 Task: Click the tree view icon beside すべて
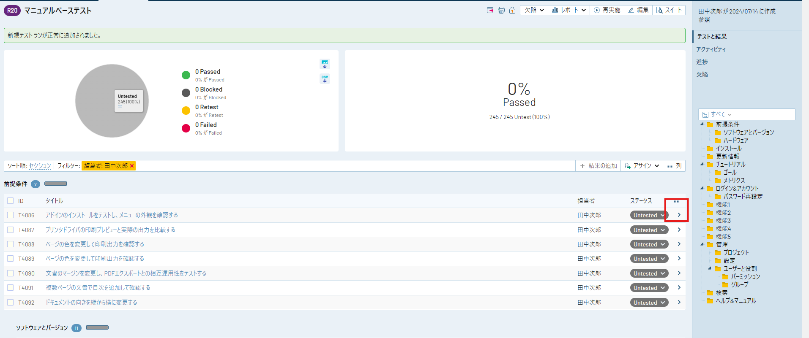[x=705, y=114]
